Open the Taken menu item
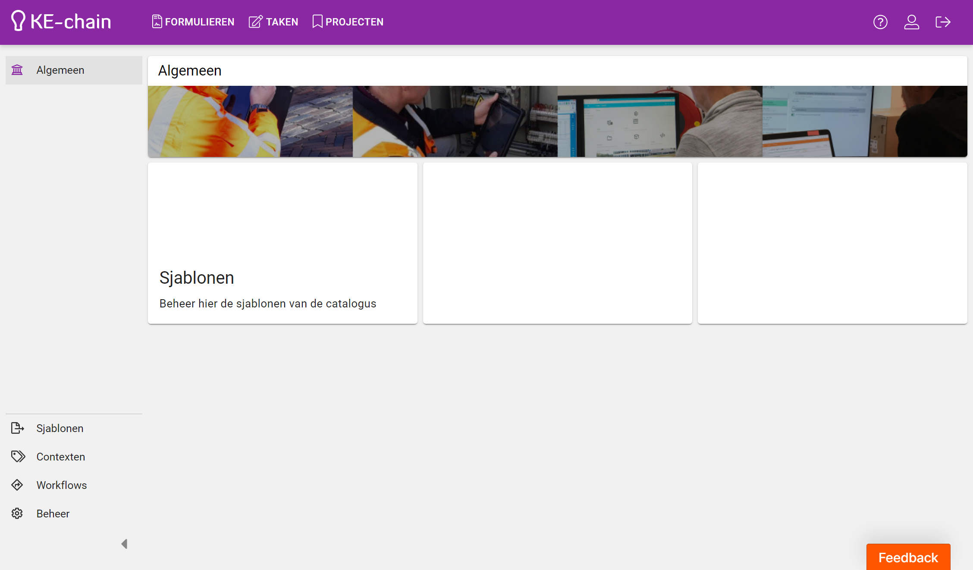 click(x=273, y=22)
